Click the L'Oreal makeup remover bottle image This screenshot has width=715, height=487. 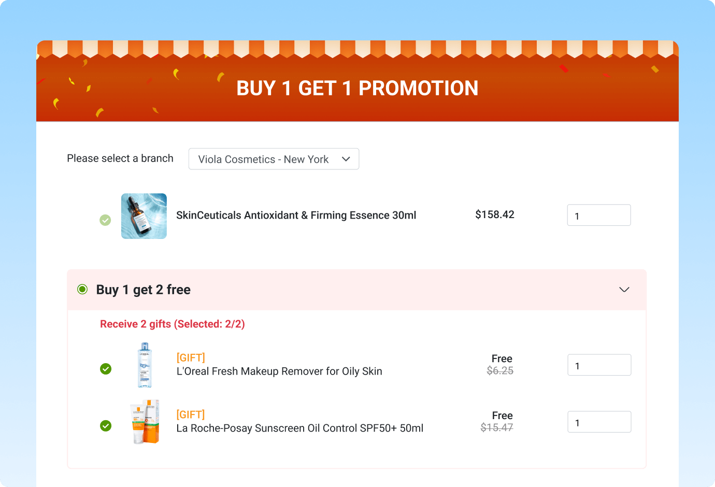145,365
